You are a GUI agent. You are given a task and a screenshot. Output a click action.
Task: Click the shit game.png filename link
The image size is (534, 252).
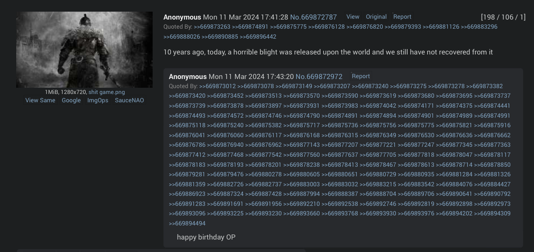pyautogui.click(x=106, y=92)
